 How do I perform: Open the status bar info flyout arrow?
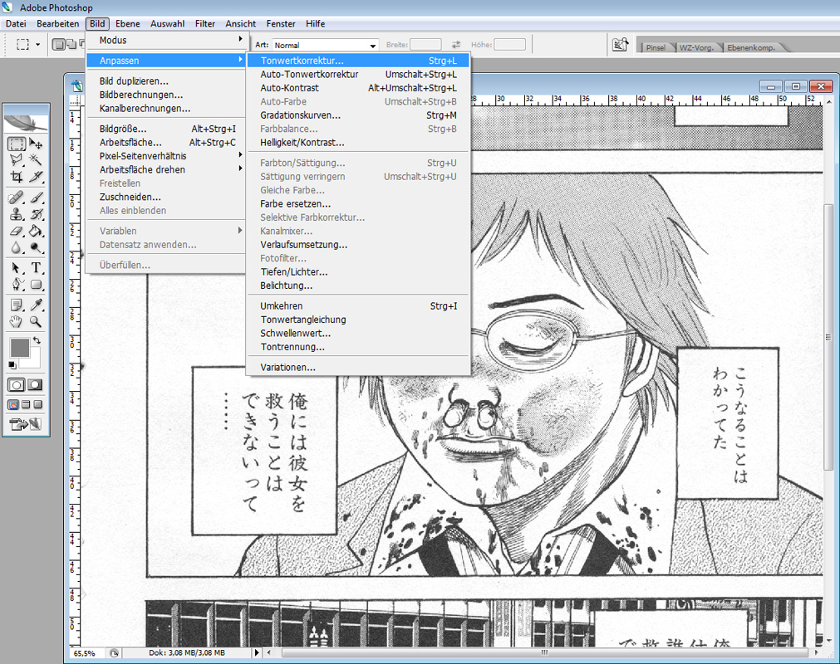(257, 652)
